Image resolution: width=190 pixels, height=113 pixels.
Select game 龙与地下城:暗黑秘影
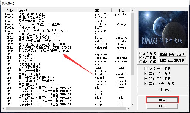tap(43, 44)
